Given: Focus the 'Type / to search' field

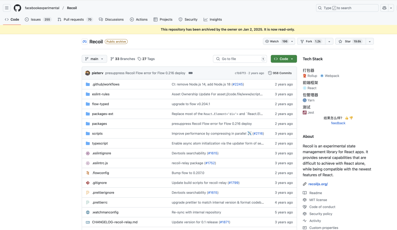Looking at the screenshot, I should (x=347, y=8).
